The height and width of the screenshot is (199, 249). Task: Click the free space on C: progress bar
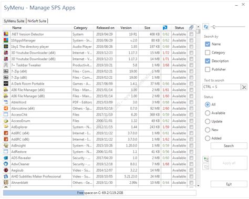pyautogui.click(x=100, y=193)
